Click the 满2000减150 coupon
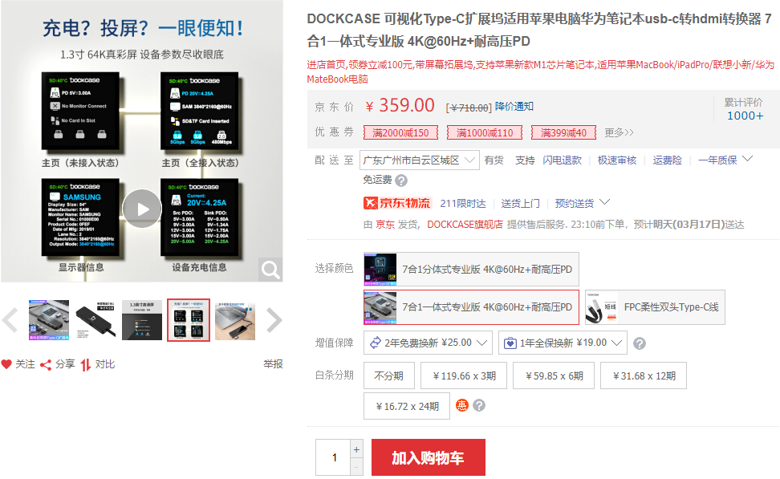The width and height of the screenshot is (780, 479). (398, 132)
